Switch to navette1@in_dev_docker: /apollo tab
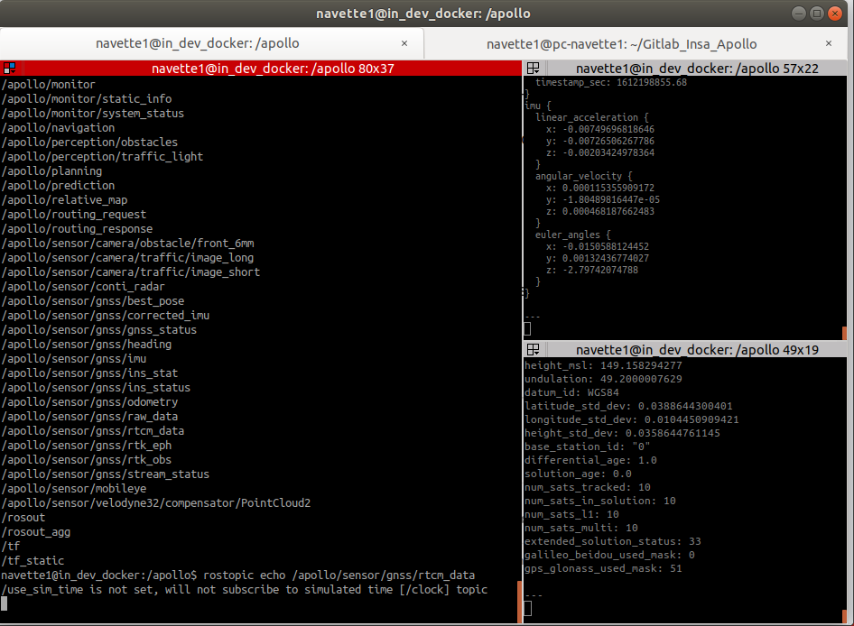Image resolution: width=854 pixels, height=626 pixels. [x=198, y=43]
